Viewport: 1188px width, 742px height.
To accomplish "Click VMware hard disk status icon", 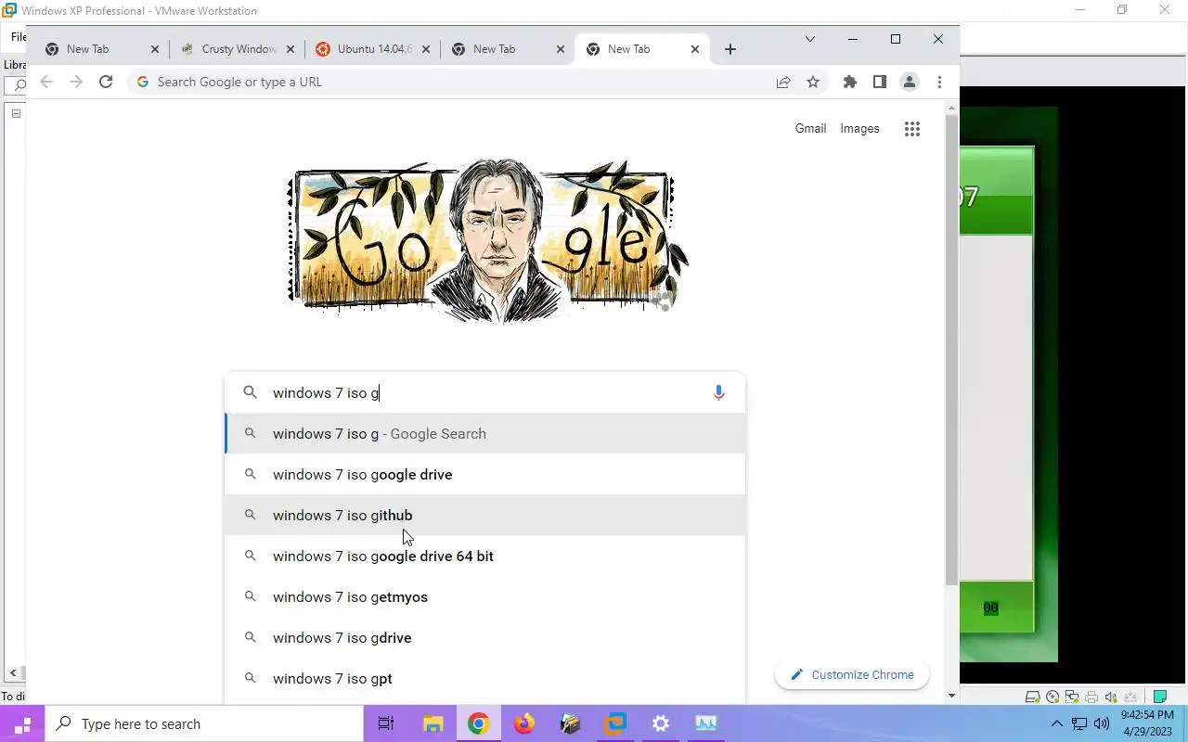I will [1032, 697].
